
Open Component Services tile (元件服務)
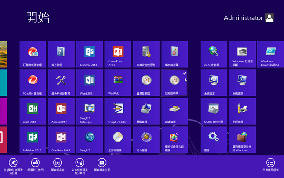click(146, 140)
